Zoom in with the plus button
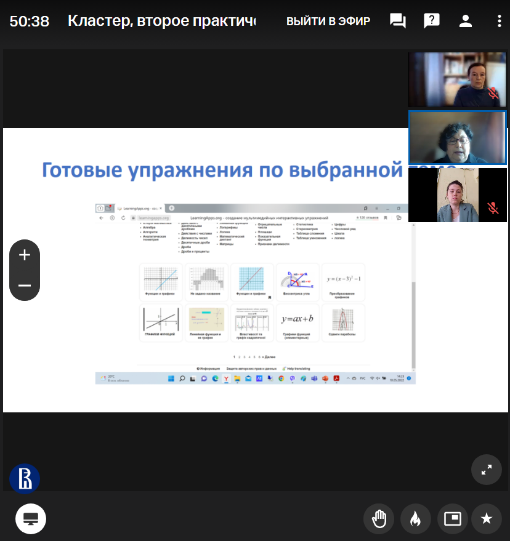 click(x=25, y=255)
